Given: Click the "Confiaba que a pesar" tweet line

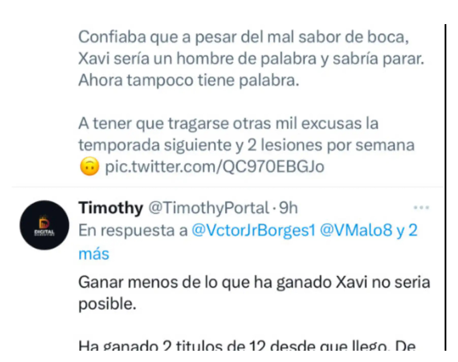Looking at the screenshot, I should point(244,37).
